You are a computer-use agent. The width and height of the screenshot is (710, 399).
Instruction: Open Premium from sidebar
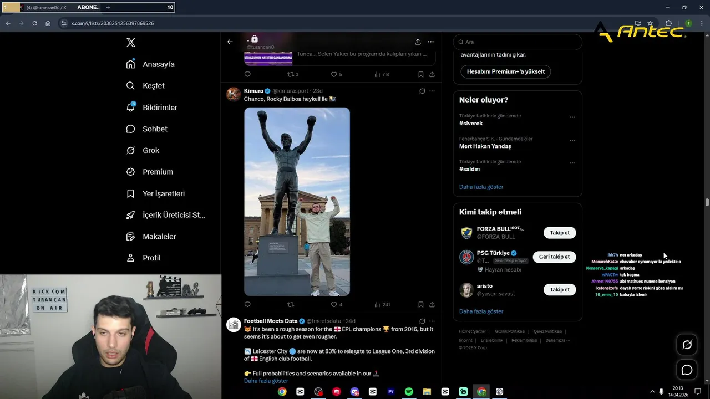149,172
